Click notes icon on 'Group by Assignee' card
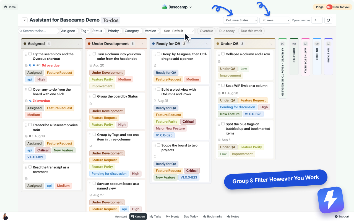The height and width of the screenshot is (221, 354). pos(155,65)
